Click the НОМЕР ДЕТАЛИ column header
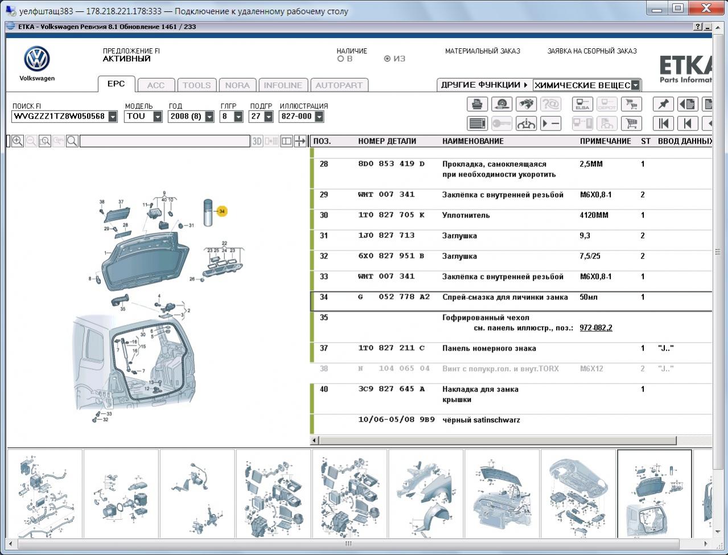Viewport: 728px width, 555px height. tap(387, 141)
